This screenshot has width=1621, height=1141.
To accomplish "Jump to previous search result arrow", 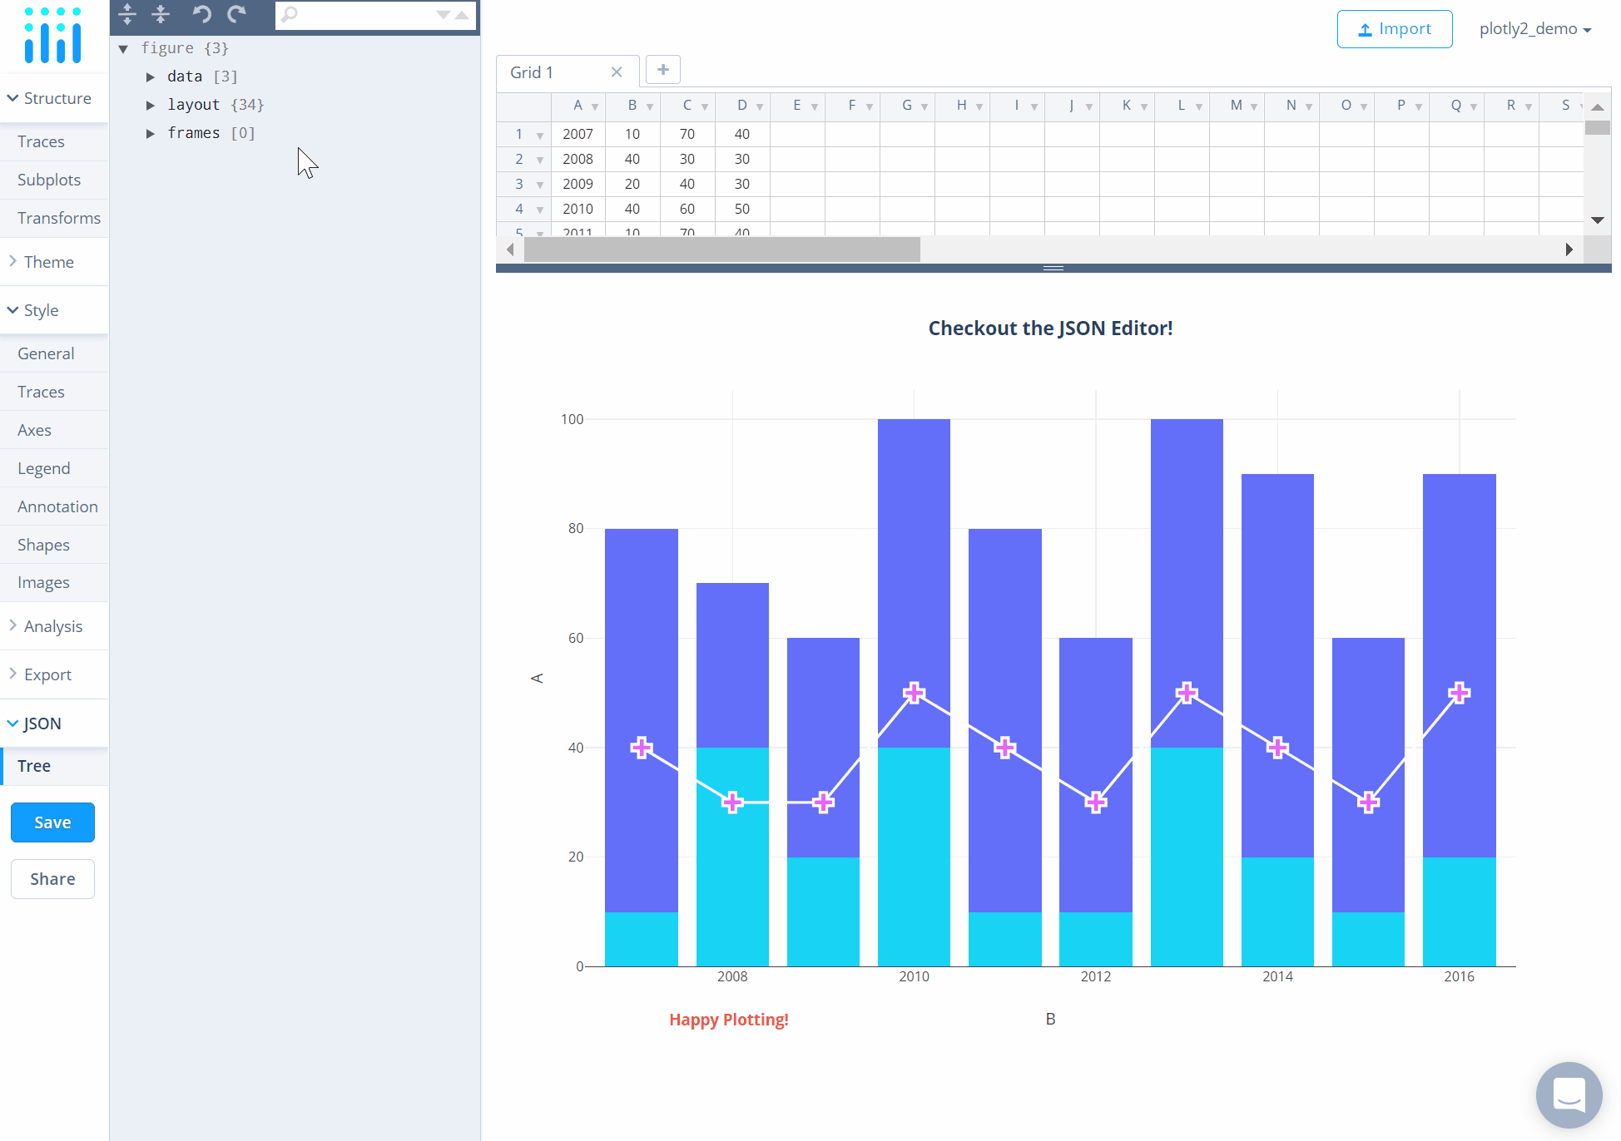I will coord(462,15).
